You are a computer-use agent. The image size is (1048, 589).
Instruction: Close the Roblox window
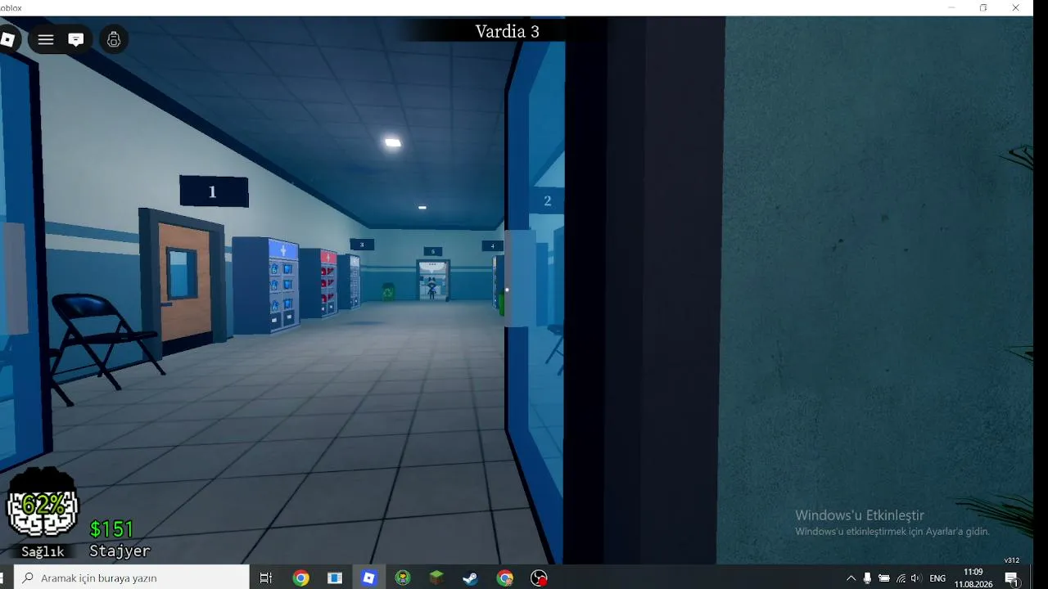point(1015,7)
